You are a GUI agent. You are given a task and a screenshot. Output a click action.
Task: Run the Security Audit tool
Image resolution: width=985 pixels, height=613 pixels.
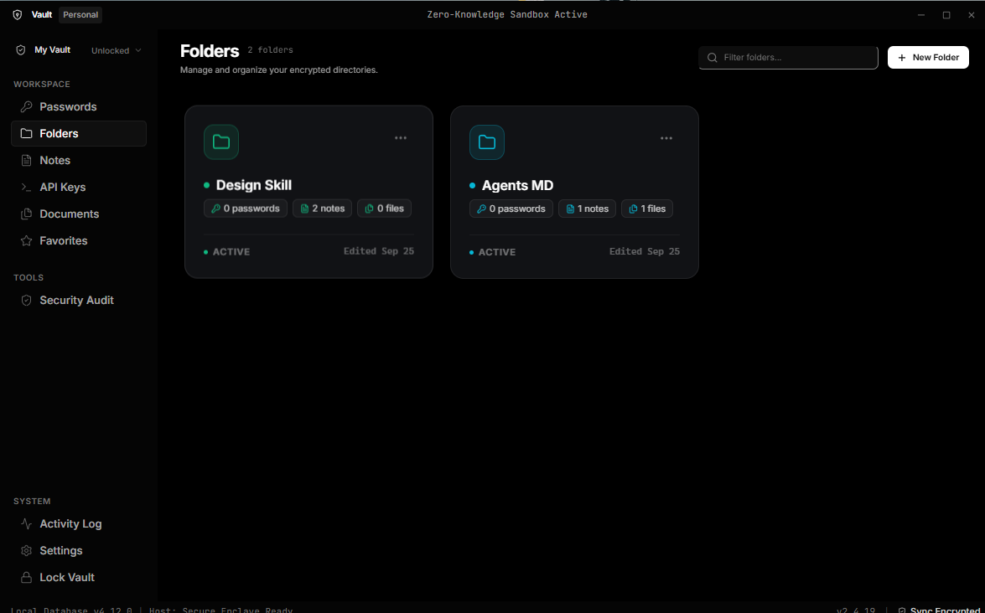click(79, 301)
